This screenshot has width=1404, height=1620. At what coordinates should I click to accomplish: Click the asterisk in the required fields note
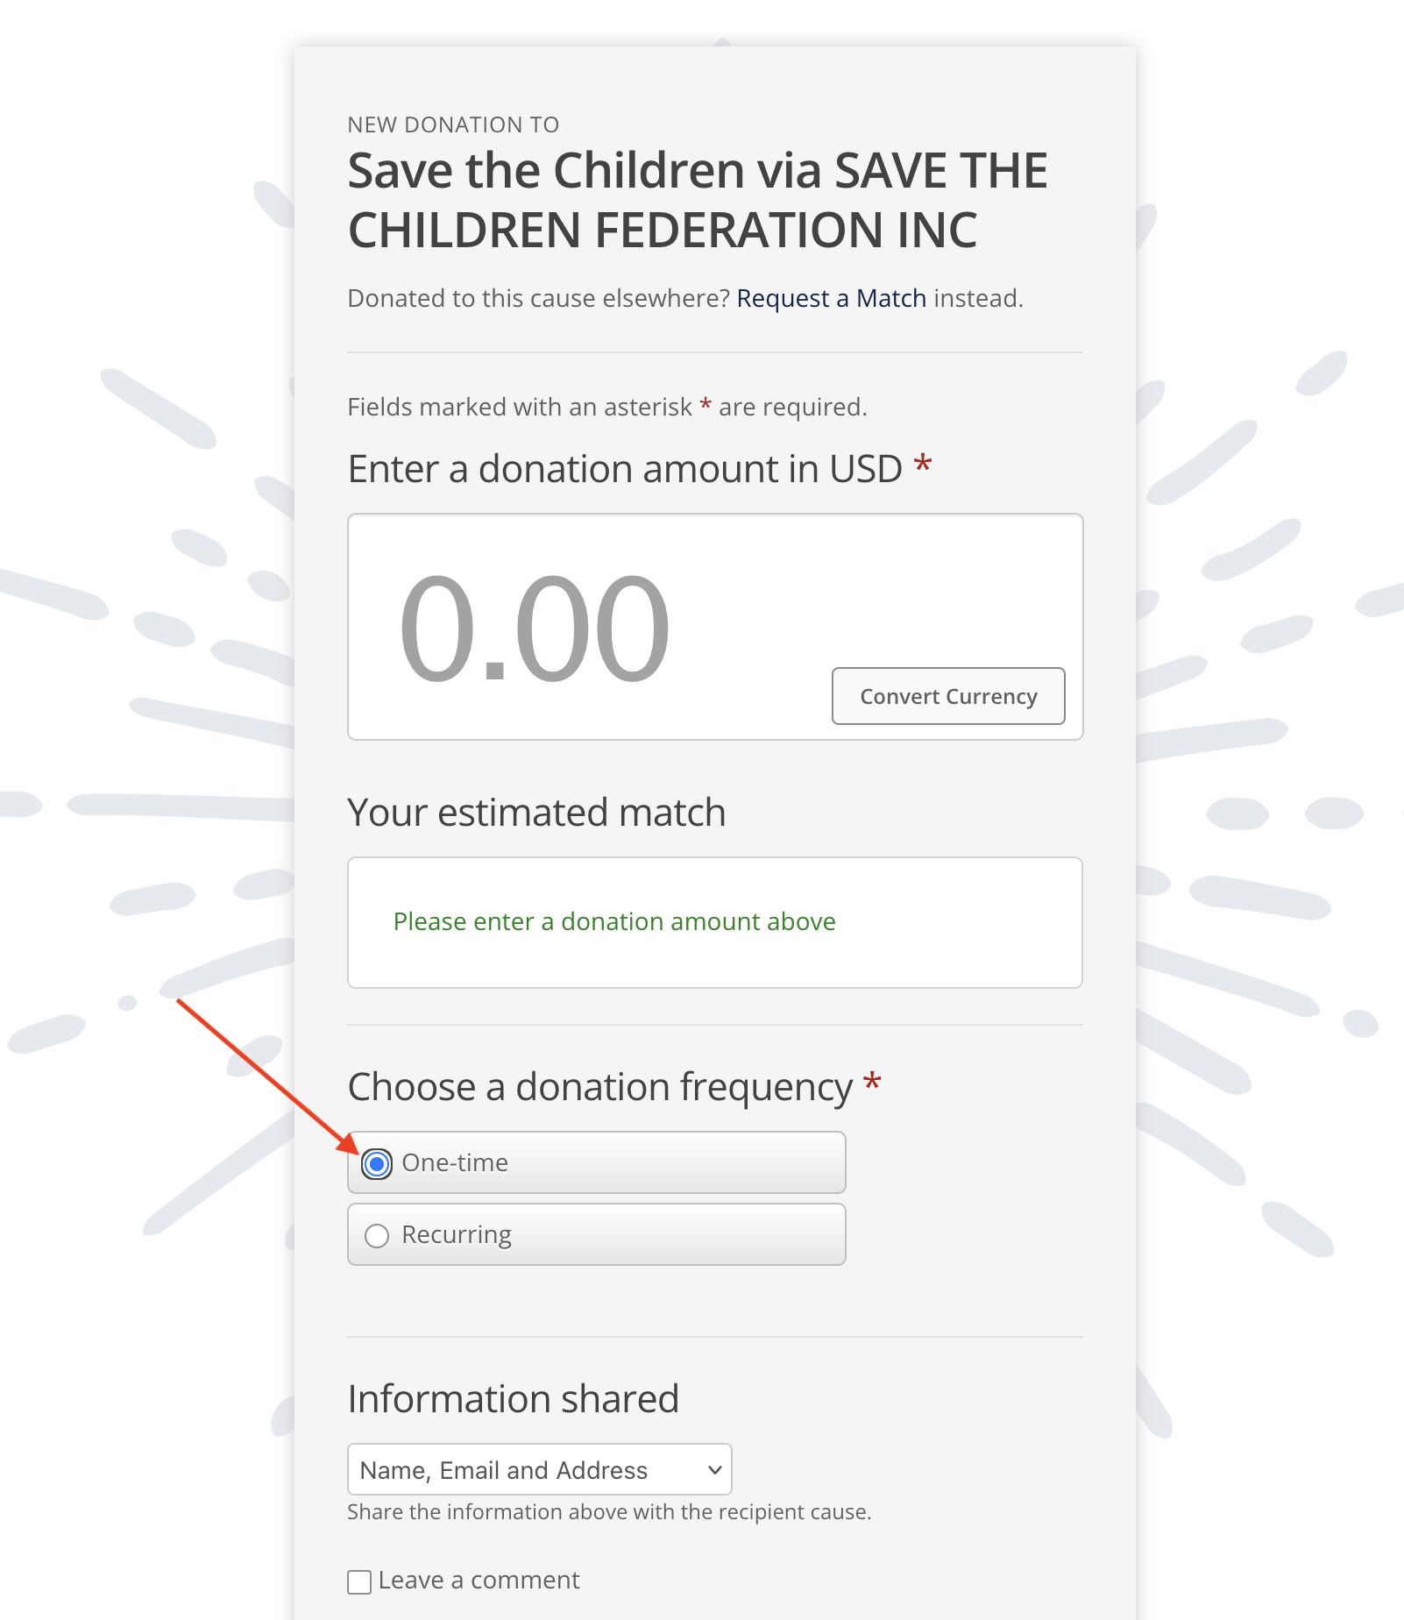706,405
